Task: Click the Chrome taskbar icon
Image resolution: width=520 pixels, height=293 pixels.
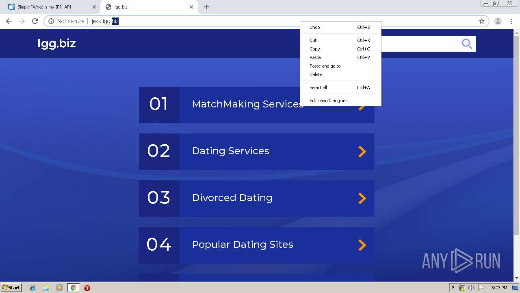Action: (x=73, y=288)
